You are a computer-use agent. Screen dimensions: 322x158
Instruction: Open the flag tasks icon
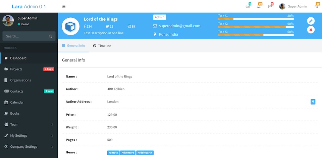[270, 6]
